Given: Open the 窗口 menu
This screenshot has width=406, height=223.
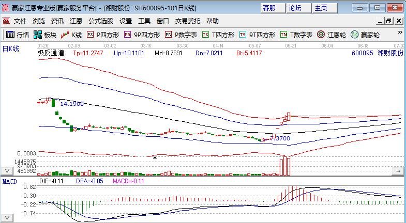Looking at the screenshot, I should coord(163,21).
